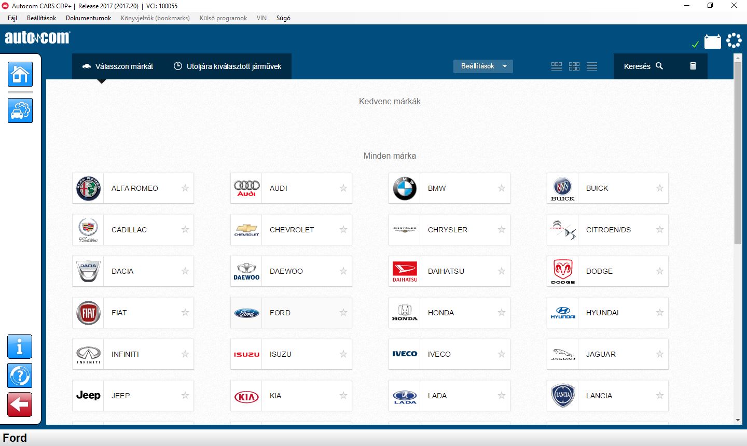The height and width of the screenshot is (446, 747).
Task: Toggle the favorite star for FORD
Action: pos(343,313)
